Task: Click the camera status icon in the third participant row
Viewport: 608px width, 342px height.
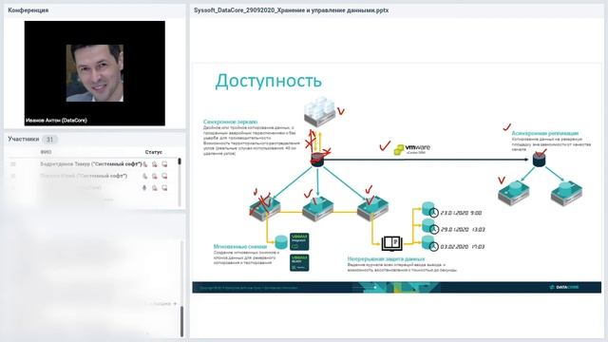Action: pos(155,188)
